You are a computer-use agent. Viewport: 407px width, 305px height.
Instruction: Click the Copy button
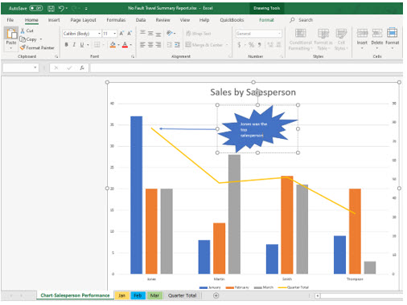[x=28, y=39]
